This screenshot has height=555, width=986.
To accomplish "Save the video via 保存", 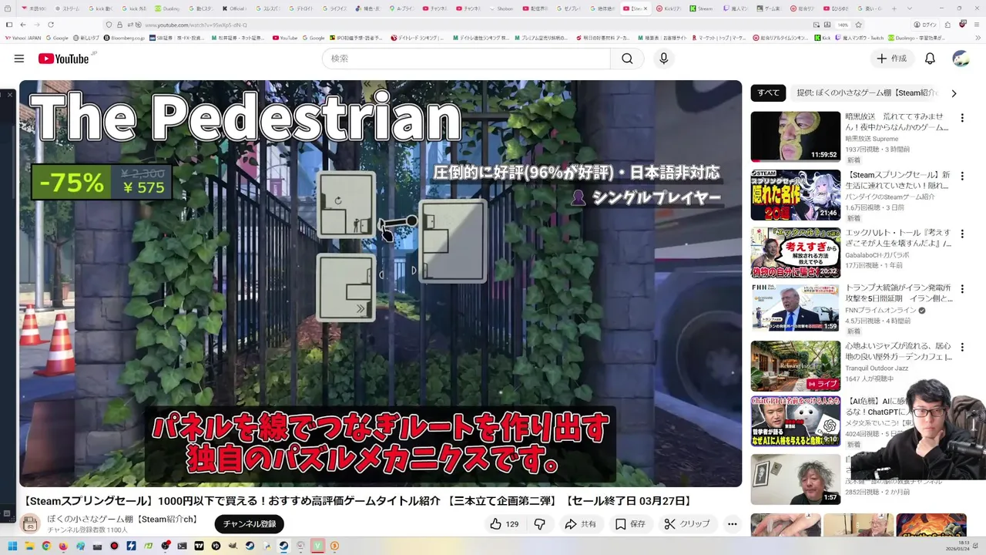I will click(x=629, y=524).
